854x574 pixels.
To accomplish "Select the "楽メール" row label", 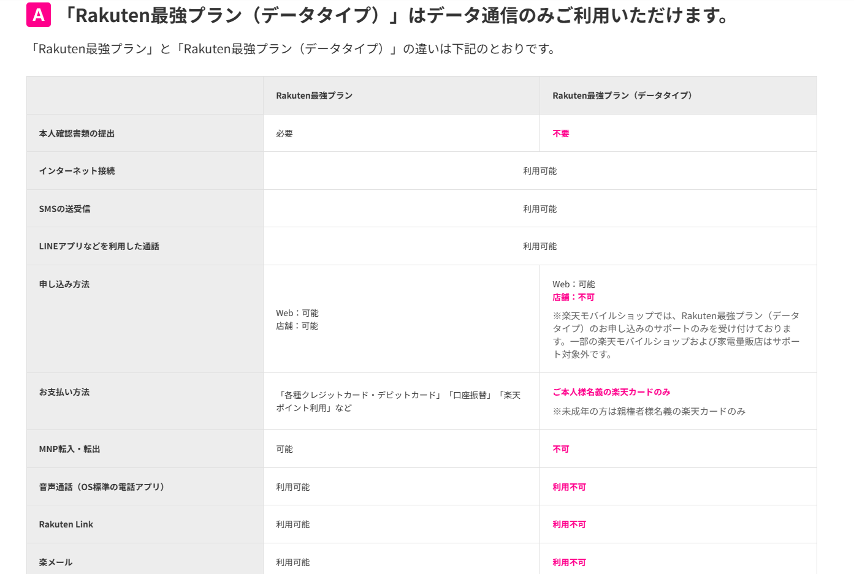I will 56,562.
